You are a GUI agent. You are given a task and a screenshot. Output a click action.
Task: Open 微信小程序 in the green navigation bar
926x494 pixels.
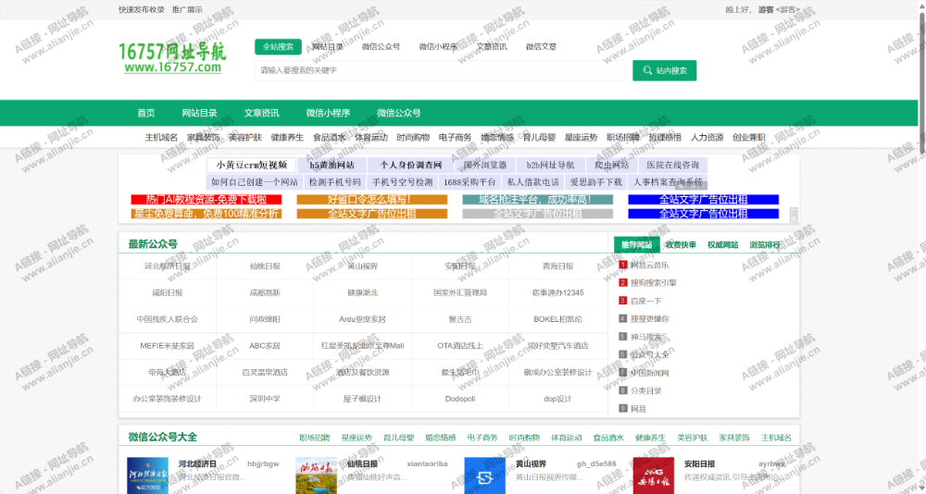pos(329,113)
